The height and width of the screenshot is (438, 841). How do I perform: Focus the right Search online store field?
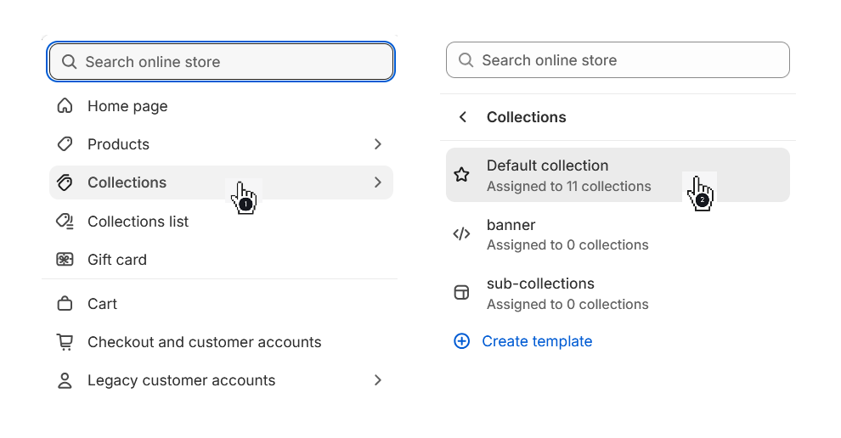point(618,60)
